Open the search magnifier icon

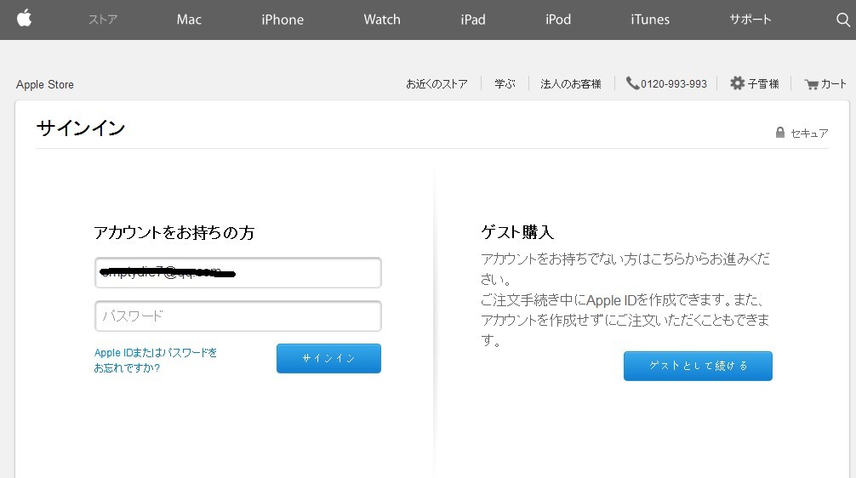[x=843, y=20]
